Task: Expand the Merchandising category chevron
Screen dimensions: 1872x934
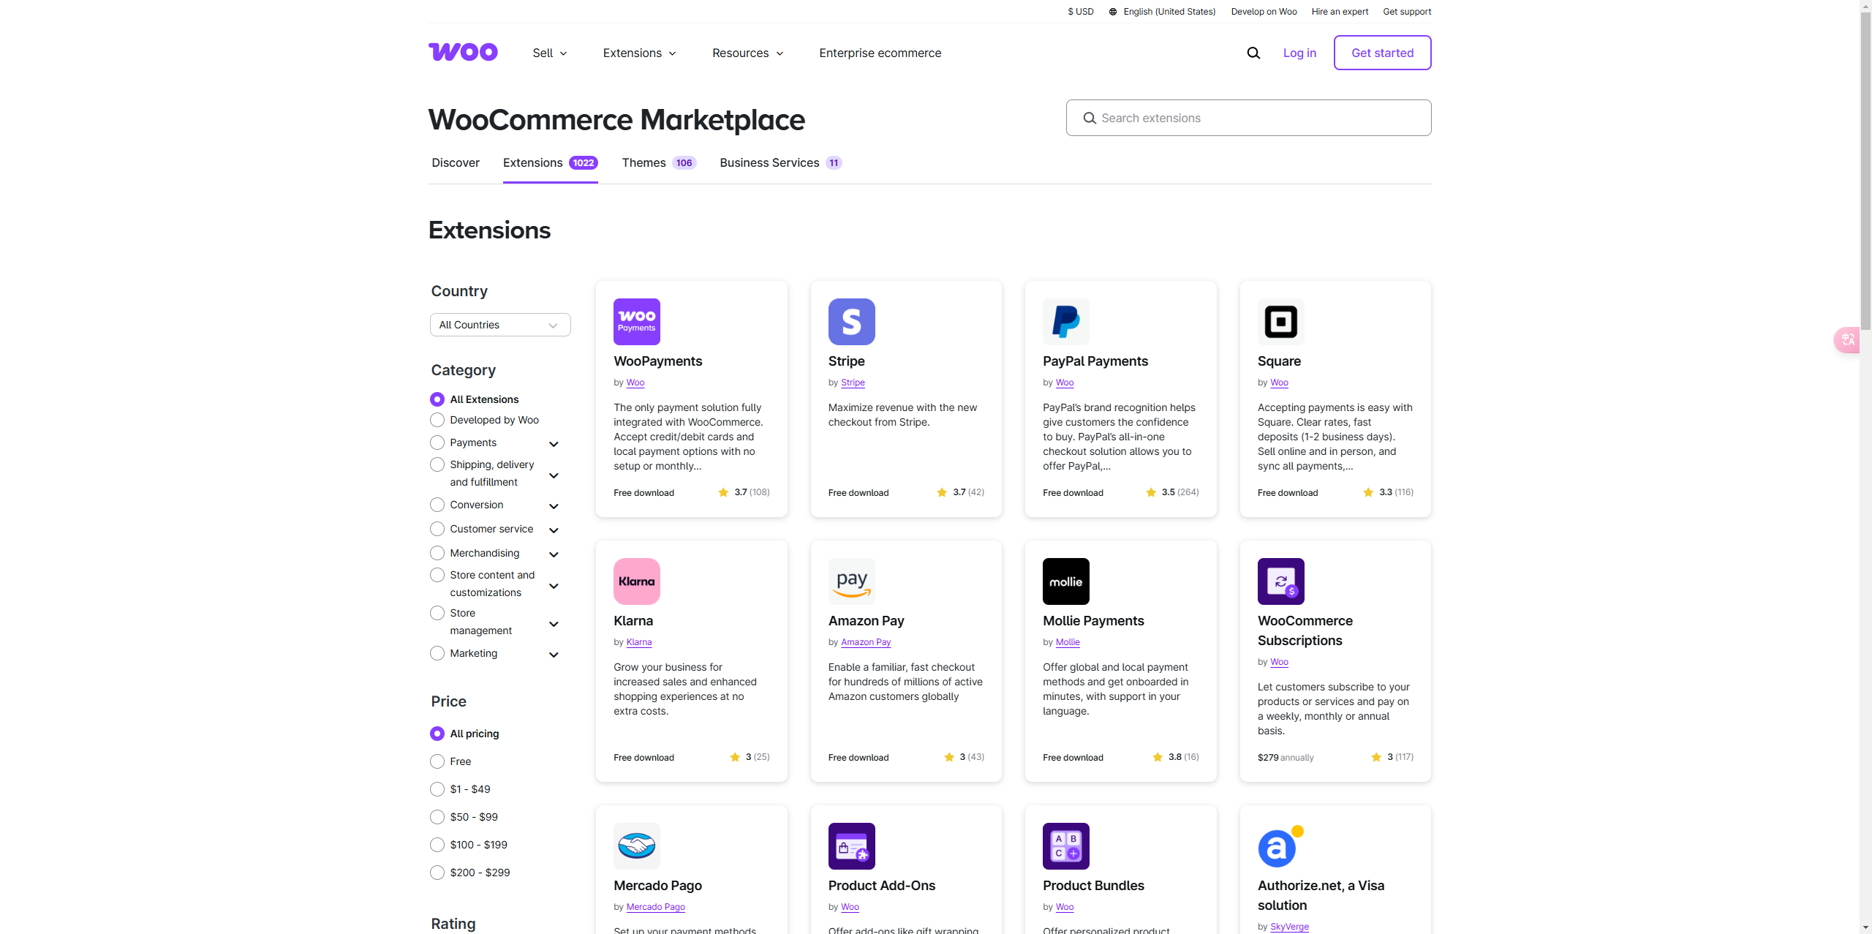Action: 554,554
